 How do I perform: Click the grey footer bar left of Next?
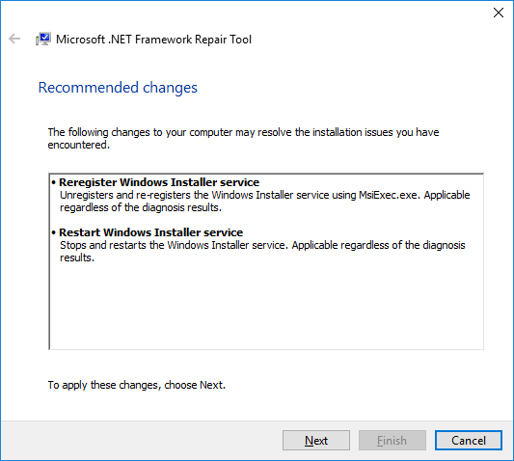click(141, 441)
